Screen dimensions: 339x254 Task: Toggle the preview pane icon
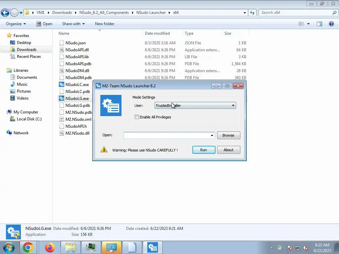(319, 24)
